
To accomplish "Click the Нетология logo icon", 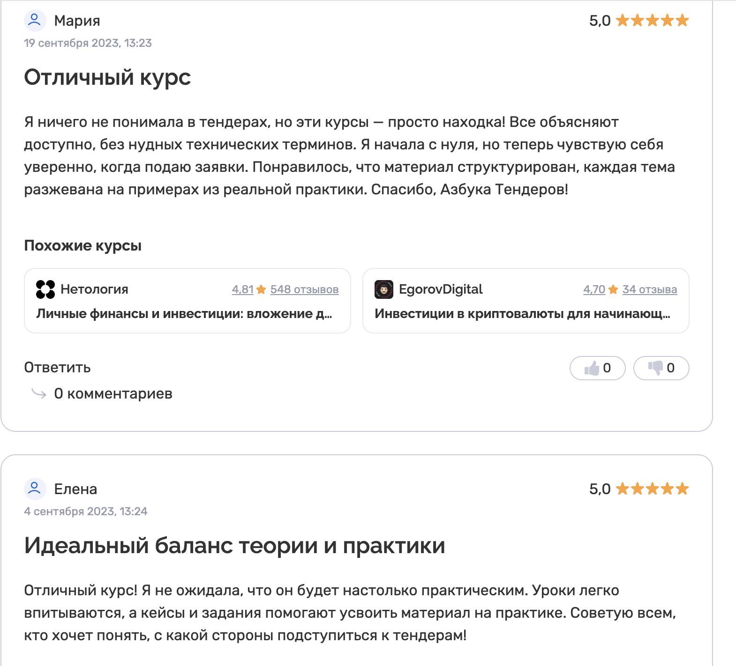I will tap(45, 289).
